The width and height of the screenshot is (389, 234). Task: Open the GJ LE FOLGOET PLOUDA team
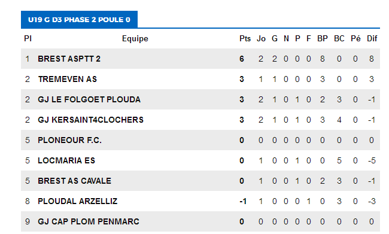[89, 99]
